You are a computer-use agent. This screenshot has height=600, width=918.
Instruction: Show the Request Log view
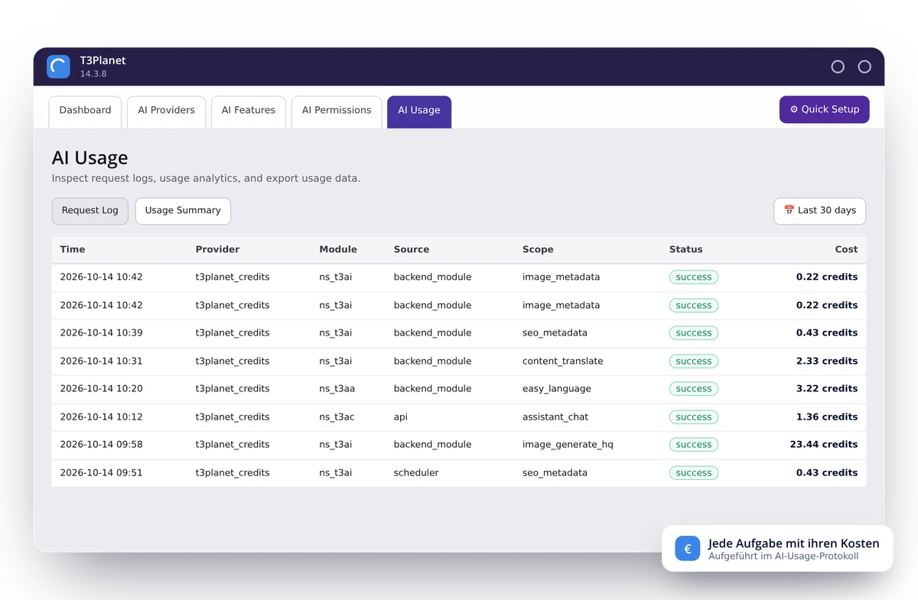coord(90,211)
